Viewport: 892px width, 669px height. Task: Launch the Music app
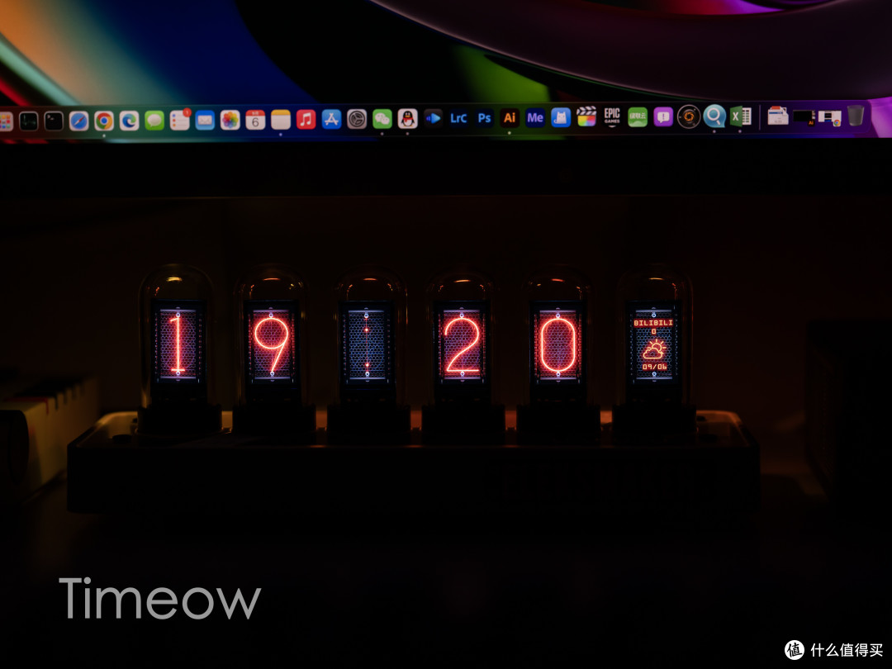[306, 120]
